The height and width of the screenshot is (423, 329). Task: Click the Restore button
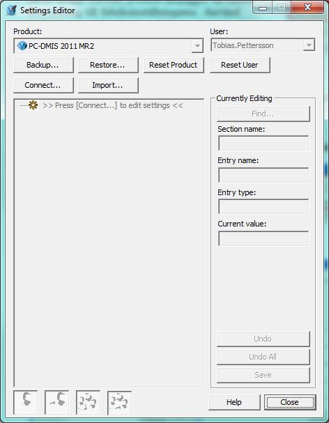[x=108, y=65]
